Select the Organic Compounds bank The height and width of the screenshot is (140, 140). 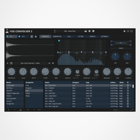point(15,93)
